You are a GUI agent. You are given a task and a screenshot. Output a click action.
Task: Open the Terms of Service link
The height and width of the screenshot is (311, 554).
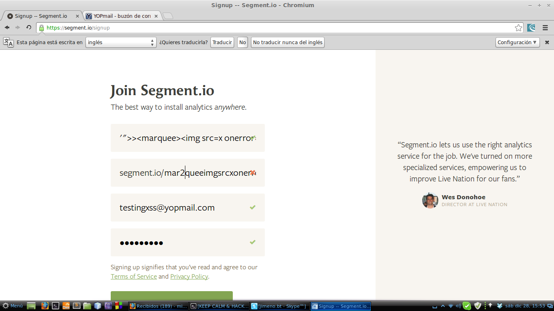click(x=134, y=277)
